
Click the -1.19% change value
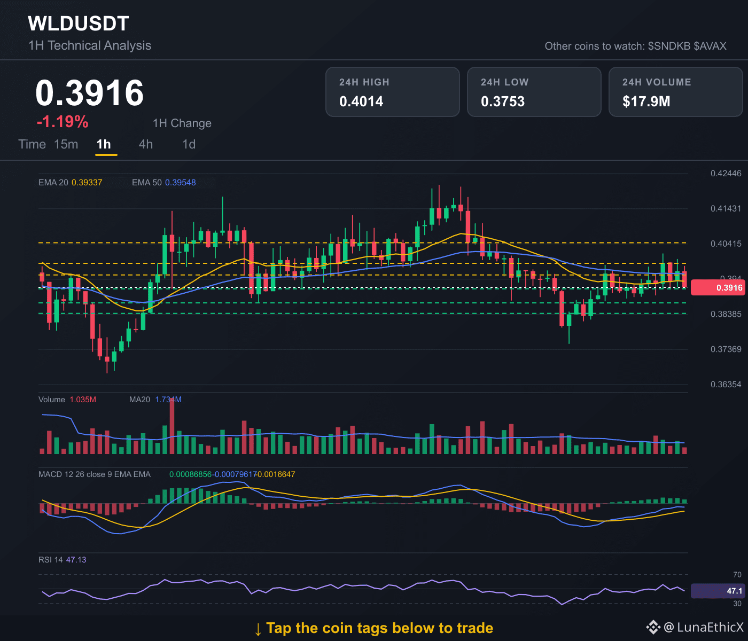coord(63,122)
